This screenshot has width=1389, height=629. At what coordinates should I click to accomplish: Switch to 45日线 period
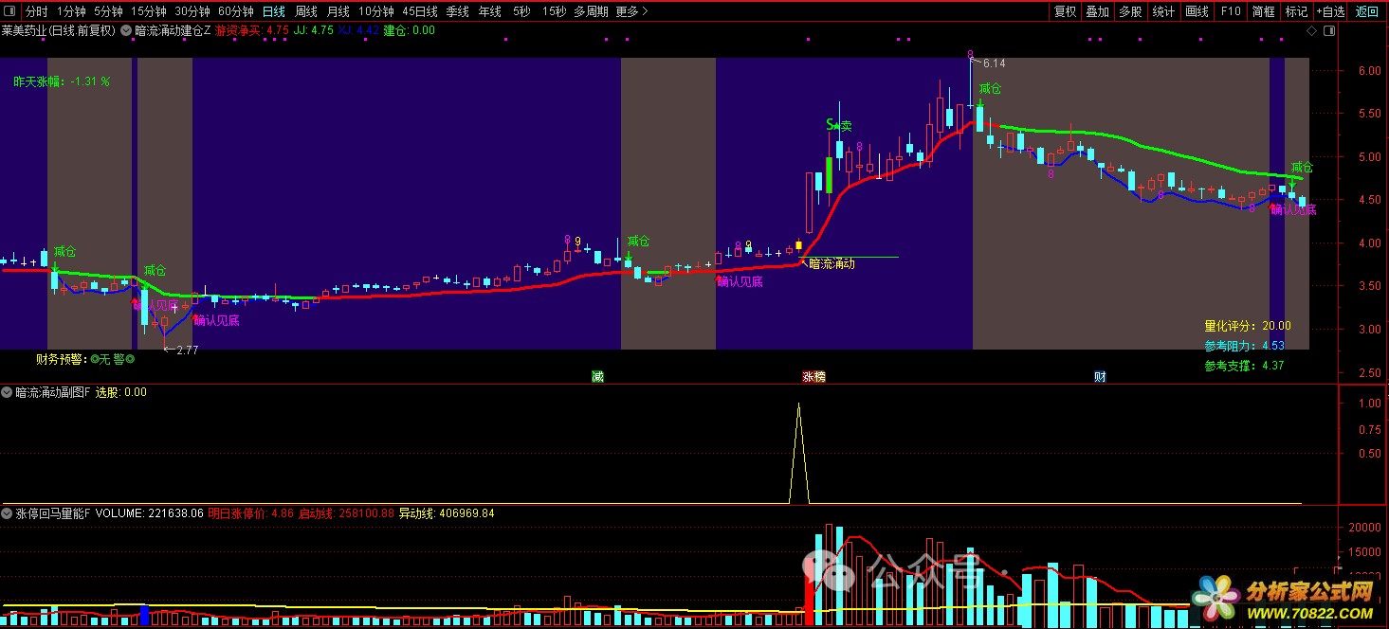tap(420, 11)
